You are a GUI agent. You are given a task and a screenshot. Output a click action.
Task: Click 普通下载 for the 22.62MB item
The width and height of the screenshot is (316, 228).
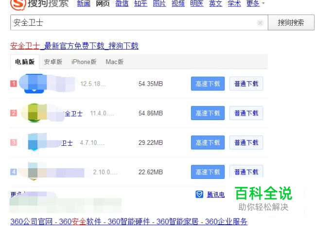[x=246, y=172]
